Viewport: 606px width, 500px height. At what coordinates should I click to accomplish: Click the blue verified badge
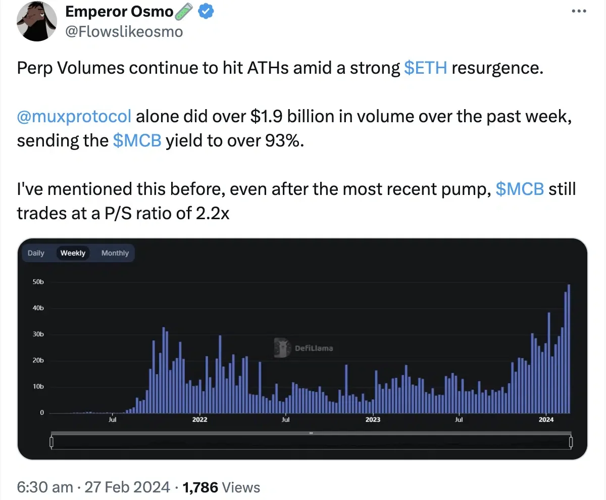205,12
